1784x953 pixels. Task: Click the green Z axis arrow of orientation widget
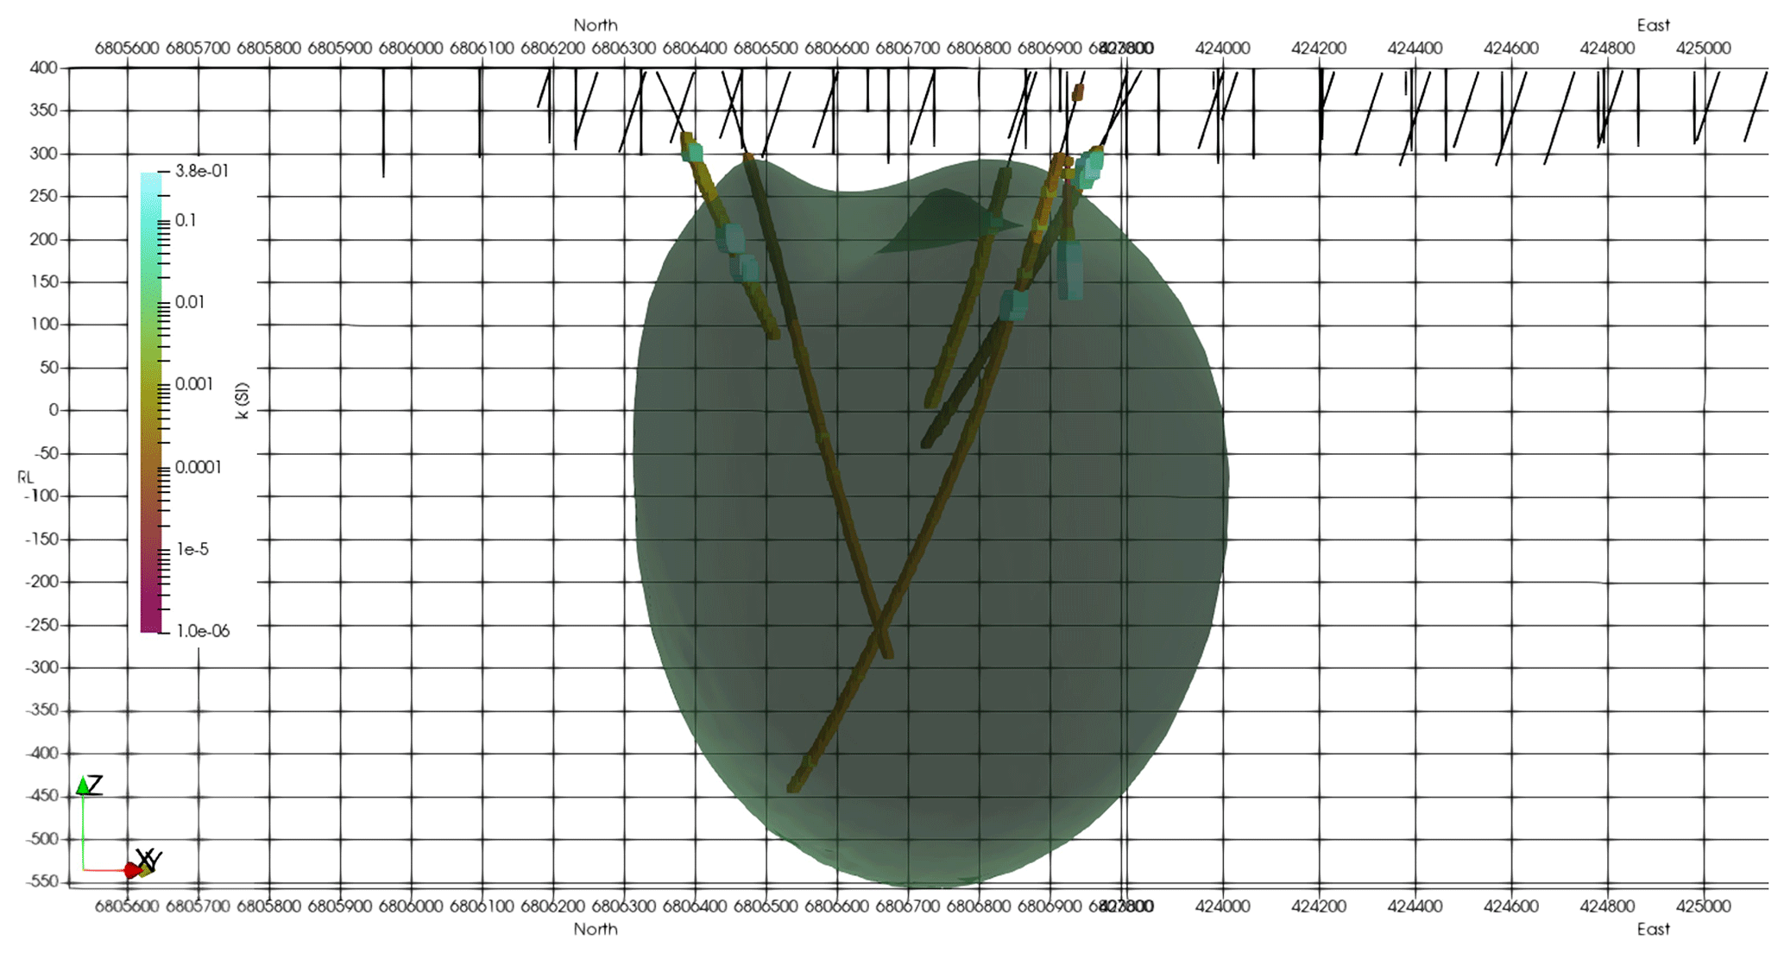coord(83,786)
